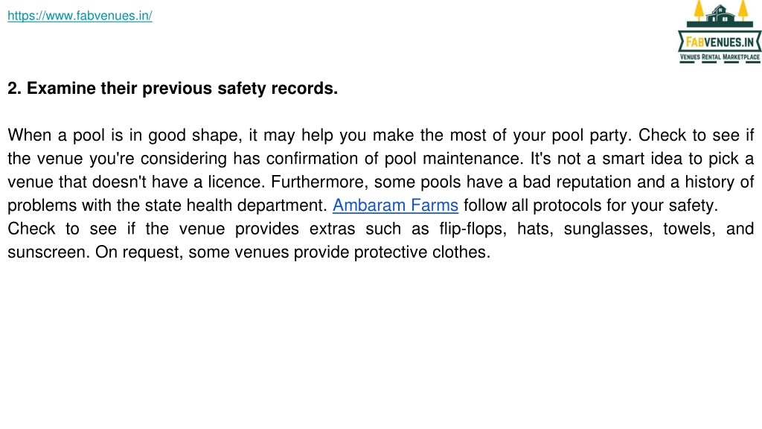
Task: Follow the Ambaram Farms hyperlink
Action: 395,206
